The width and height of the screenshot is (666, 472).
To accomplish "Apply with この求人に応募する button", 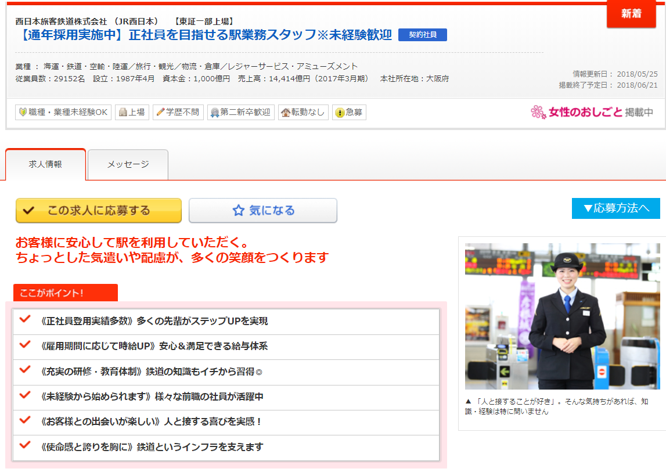I will pyautogui.click(x=99, y=210).
